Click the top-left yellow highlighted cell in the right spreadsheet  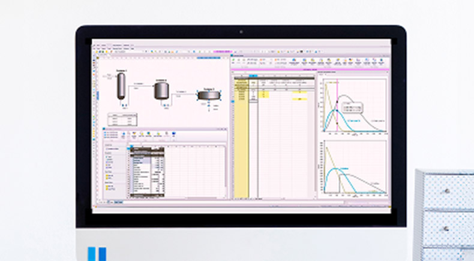coord(264,93)
